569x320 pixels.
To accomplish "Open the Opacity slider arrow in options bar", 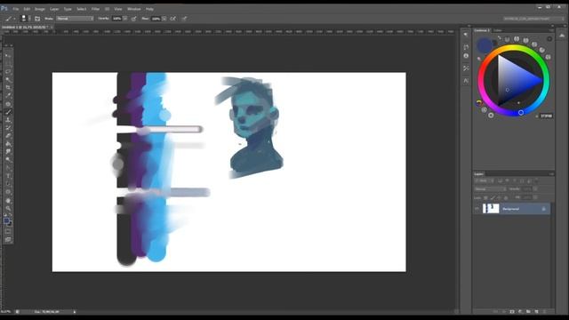I will tap(125, 19).
